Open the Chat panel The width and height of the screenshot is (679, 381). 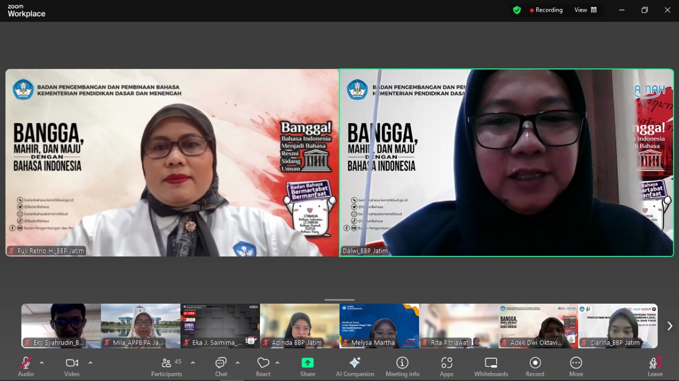pyautogui.click(x=221, y=366)
